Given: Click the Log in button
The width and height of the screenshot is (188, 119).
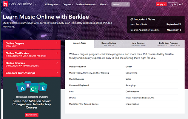Looking at the screenshot, I should [x=172, y=4].
